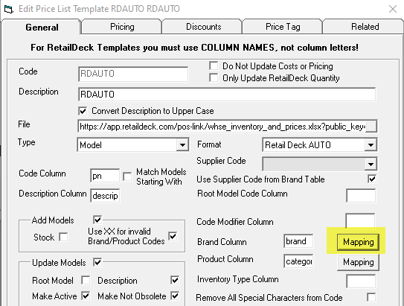Toggle the Add Models checkbox

tap(97, 220)
